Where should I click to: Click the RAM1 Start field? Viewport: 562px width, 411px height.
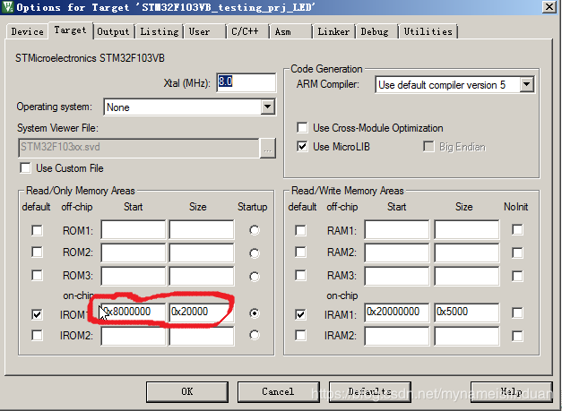(397, 229)
